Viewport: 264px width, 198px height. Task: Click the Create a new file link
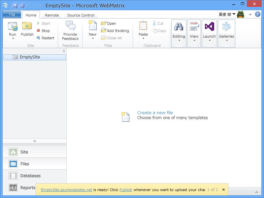[x=155, y=113]
